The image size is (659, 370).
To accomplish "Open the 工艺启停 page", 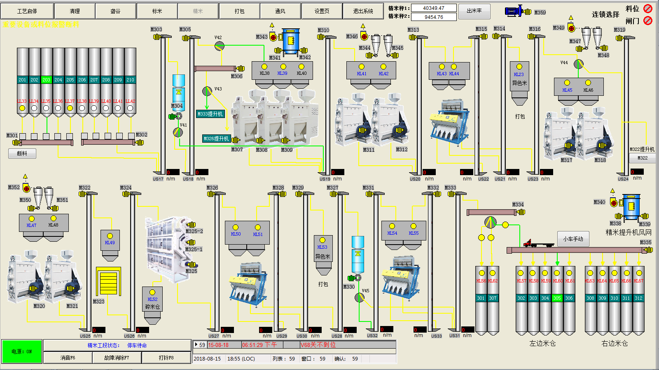I will 27,11.
